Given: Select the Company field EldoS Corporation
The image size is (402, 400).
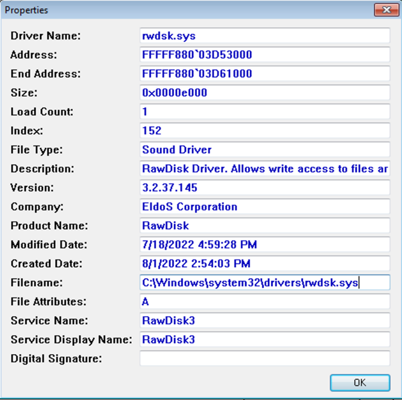Looking at the screenshot, I should (265, 206).
